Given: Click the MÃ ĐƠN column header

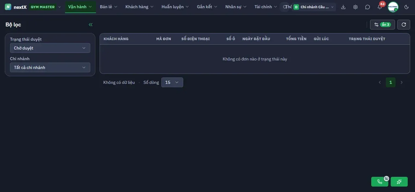Looking at the screenshot, I should tap(164, 39).
